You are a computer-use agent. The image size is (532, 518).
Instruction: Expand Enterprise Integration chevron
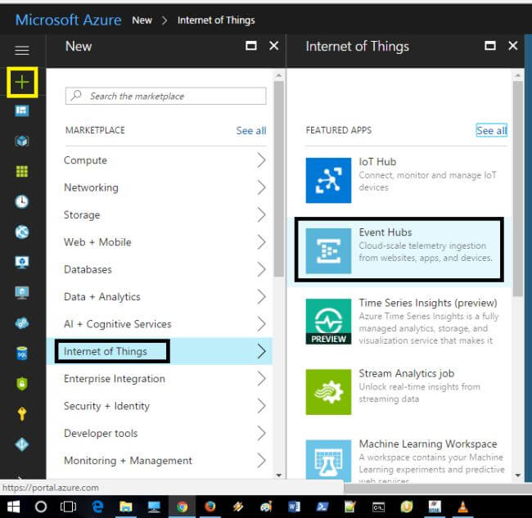point(261,379)
